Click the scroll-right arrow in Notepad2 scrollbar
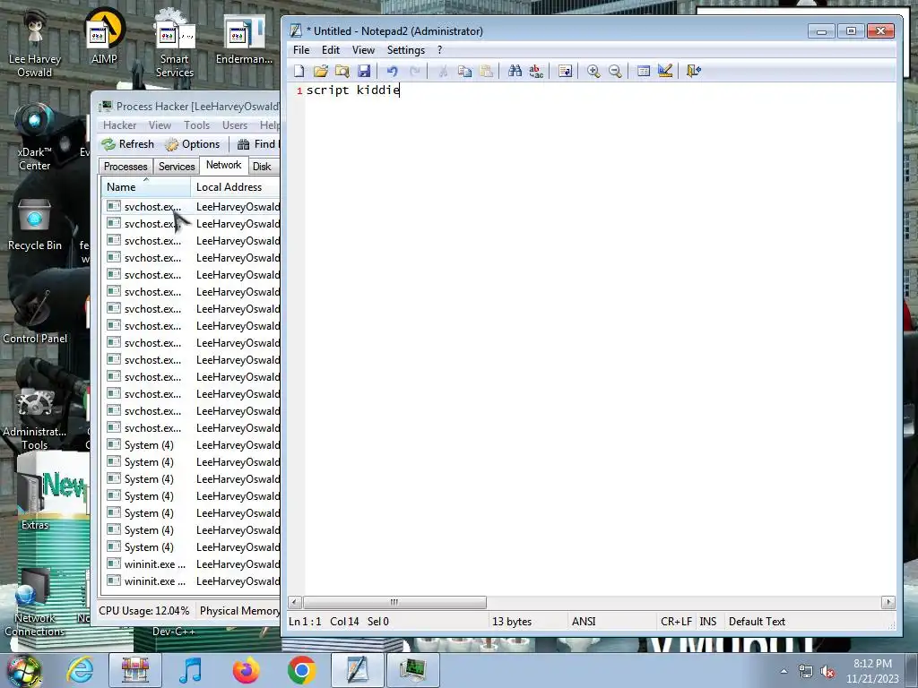The image size is (918, 688). (x=888, y=602)
